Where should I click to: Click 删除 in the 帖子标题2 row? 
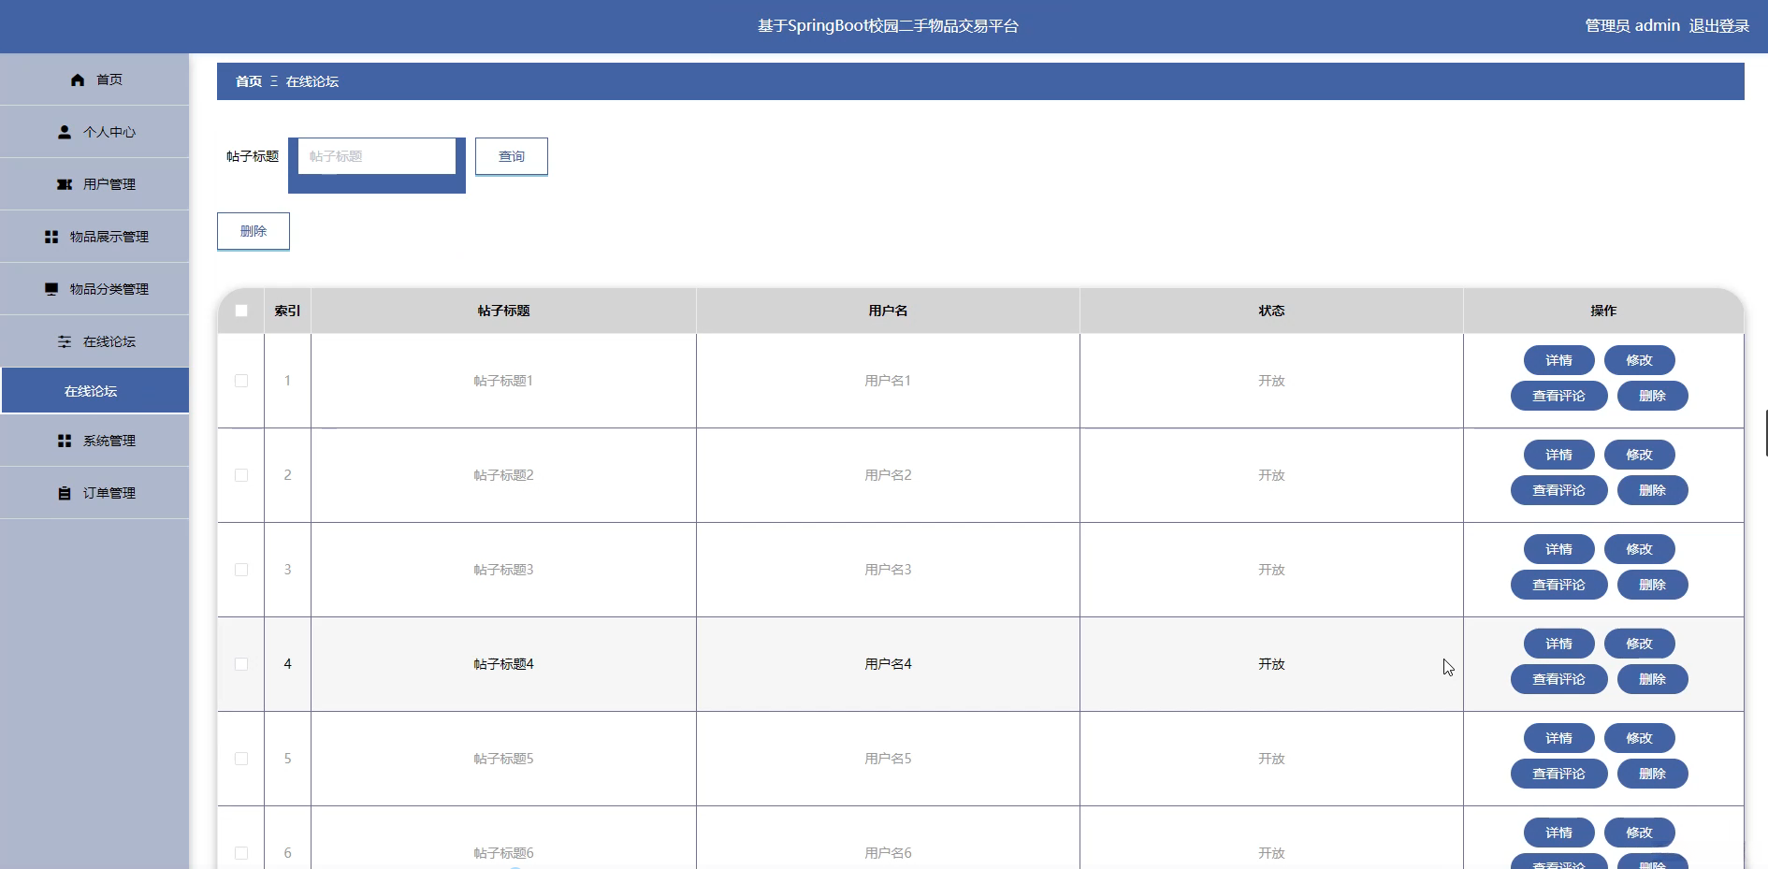(1653, 490)
